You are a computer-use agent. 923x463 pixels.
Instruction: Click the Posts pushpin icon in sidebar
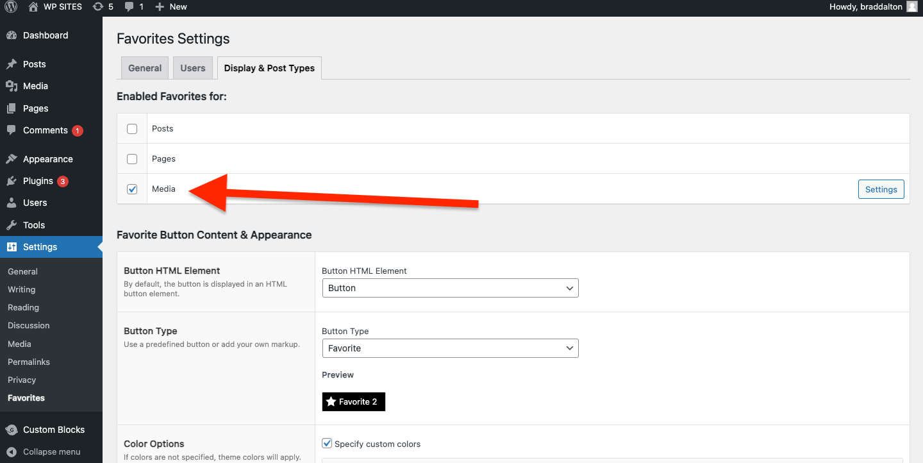pos(12,64)
